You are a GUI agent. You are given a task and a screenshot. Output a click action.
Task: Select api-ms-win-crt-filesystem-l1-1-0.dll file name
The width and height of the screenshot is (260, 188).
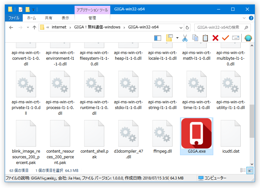[94, 58]
